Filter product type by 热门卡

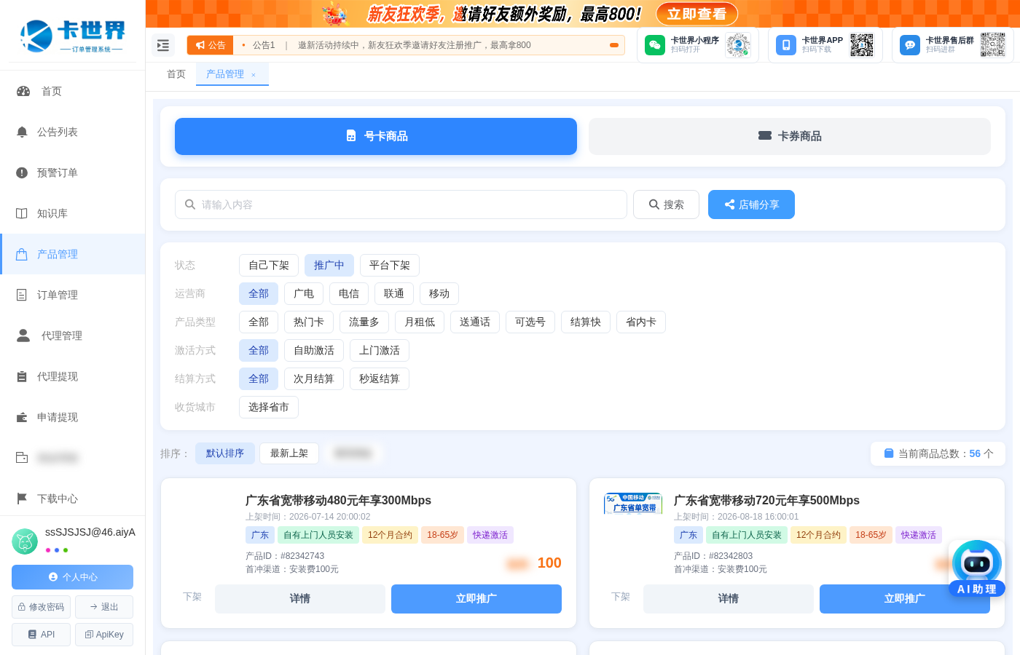click(x=309, y=322)
